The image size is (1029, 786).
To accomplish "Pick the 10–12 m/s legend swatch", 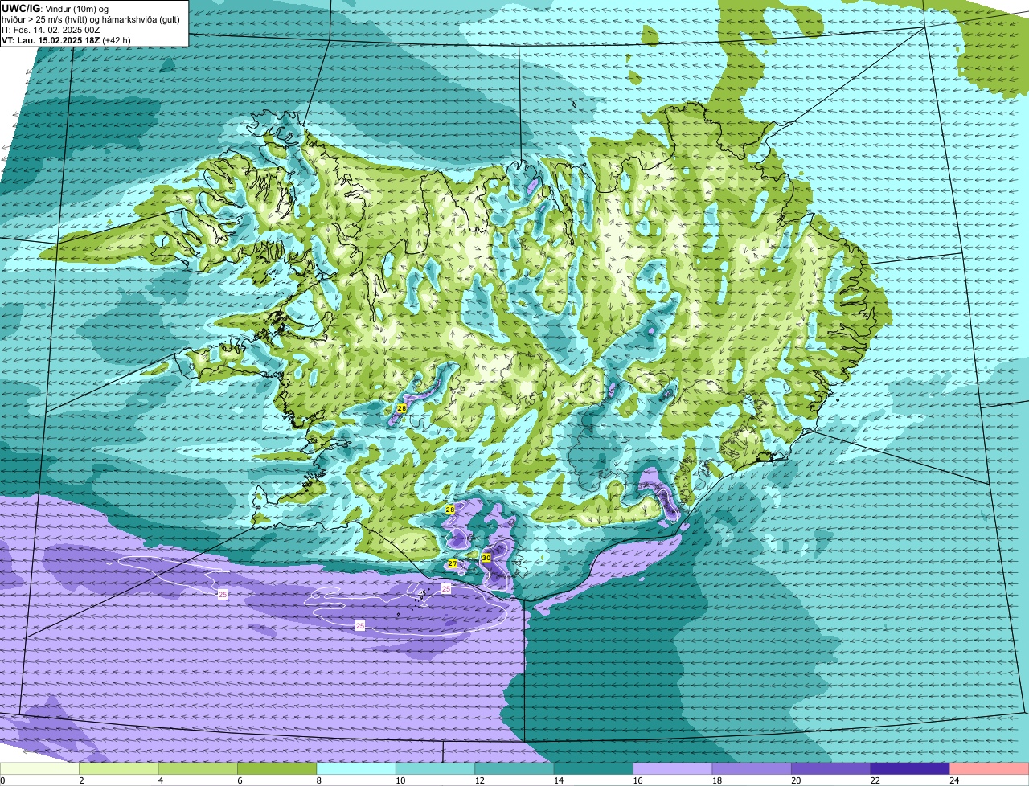I will 436,768.
